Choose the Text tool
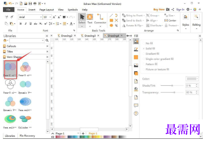 (90, 20)
